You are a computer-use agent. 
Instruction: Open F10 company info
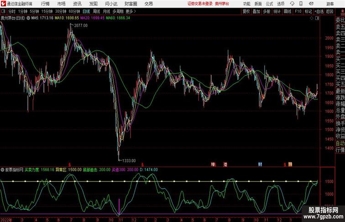tap(298, 11)
